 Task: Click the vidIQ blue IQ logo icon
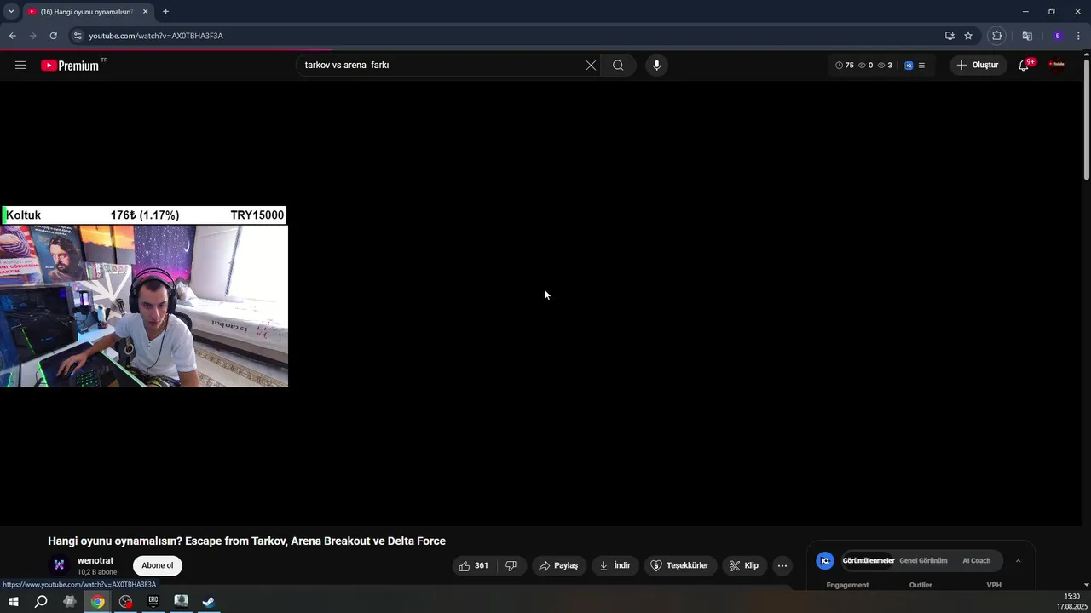[909, 65]
